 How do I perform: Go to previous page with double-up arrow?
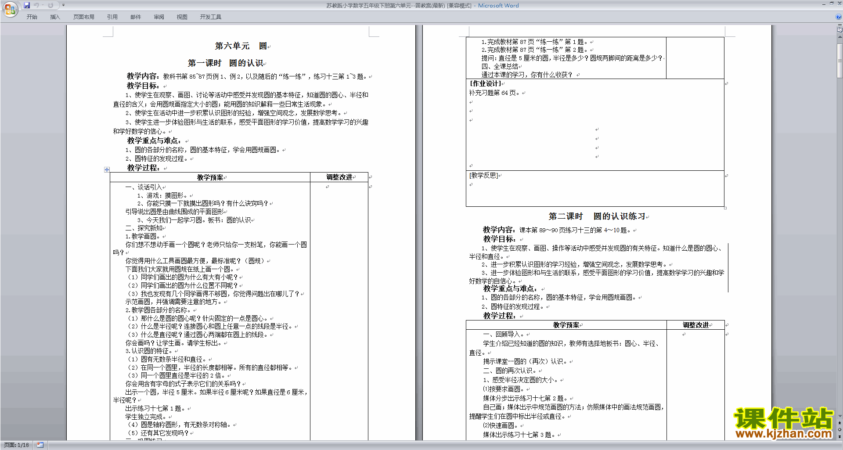[x=840, y=423]
